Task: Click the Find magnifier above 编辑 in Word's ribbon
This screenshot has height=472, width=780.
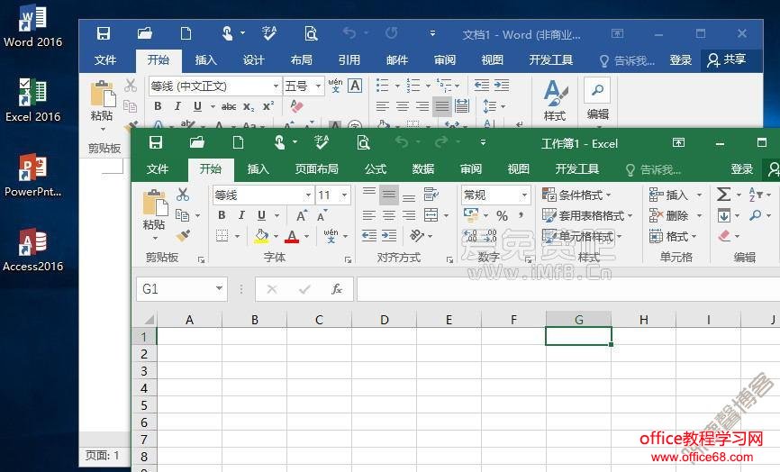Action: tap(597, 90)
